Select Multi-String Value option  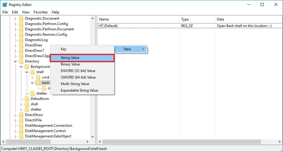point(82,84)
